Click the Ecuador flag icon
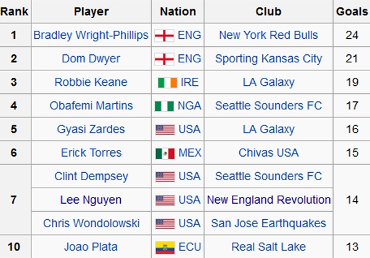Screen dimensions: 370x258 165,247
